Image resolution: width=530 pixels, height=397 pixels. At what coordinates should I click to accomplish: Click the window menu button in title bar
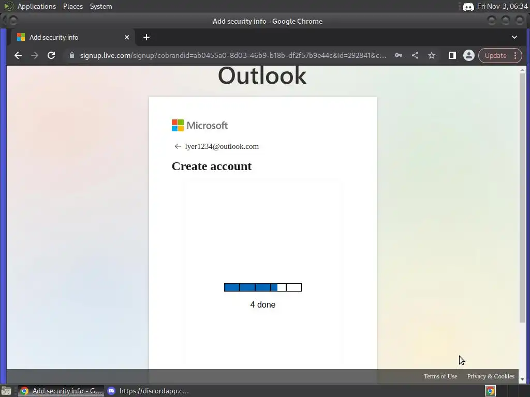13,21
